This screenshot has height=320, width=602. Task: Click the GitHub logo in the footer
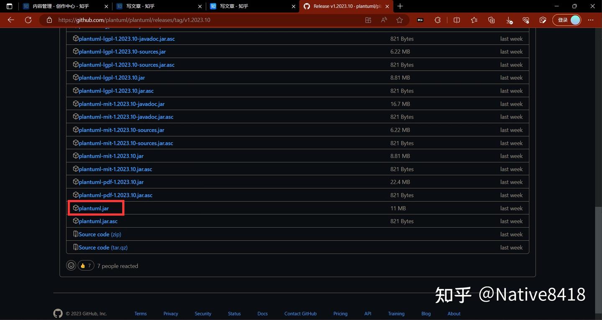58,313
